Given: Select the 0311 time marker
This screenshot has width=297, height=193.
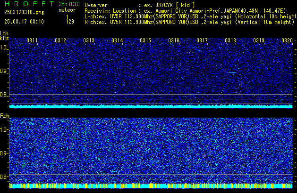Looking at the screenshot, I should 32,40.
